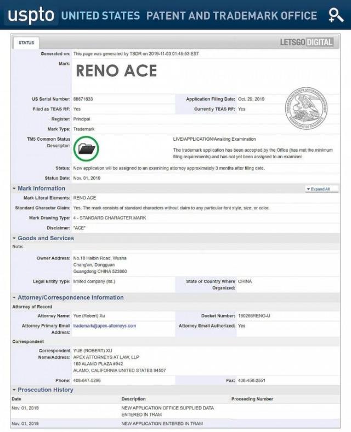Click the LetsGoDigital watermark logo
The height and width of the screenshot is (432, 351).
[x=307, y=42]
